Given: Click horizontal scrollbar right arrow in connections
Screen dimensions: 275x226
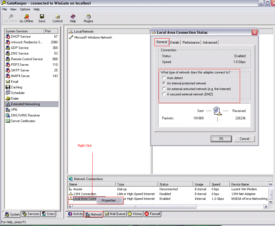Looking at the screenshot, I should tap(266, 207).
